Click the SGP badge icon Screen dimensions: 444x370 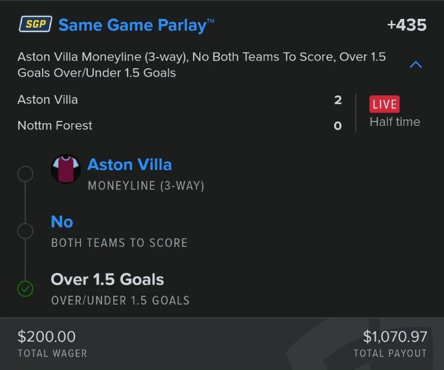[x=36, y=24]
